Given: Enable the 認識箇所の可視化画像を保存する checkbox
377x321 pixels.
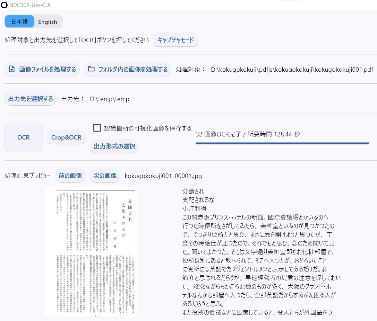Looking at the screenshot, I should coord(97,128).
